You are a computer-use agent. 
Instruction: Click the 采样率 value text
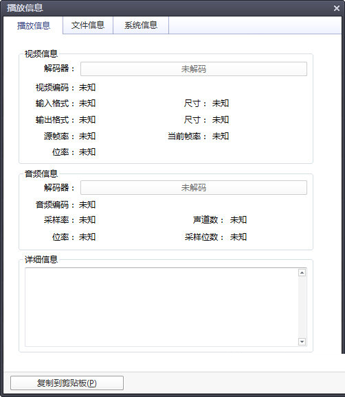click(x=87, y=220)
